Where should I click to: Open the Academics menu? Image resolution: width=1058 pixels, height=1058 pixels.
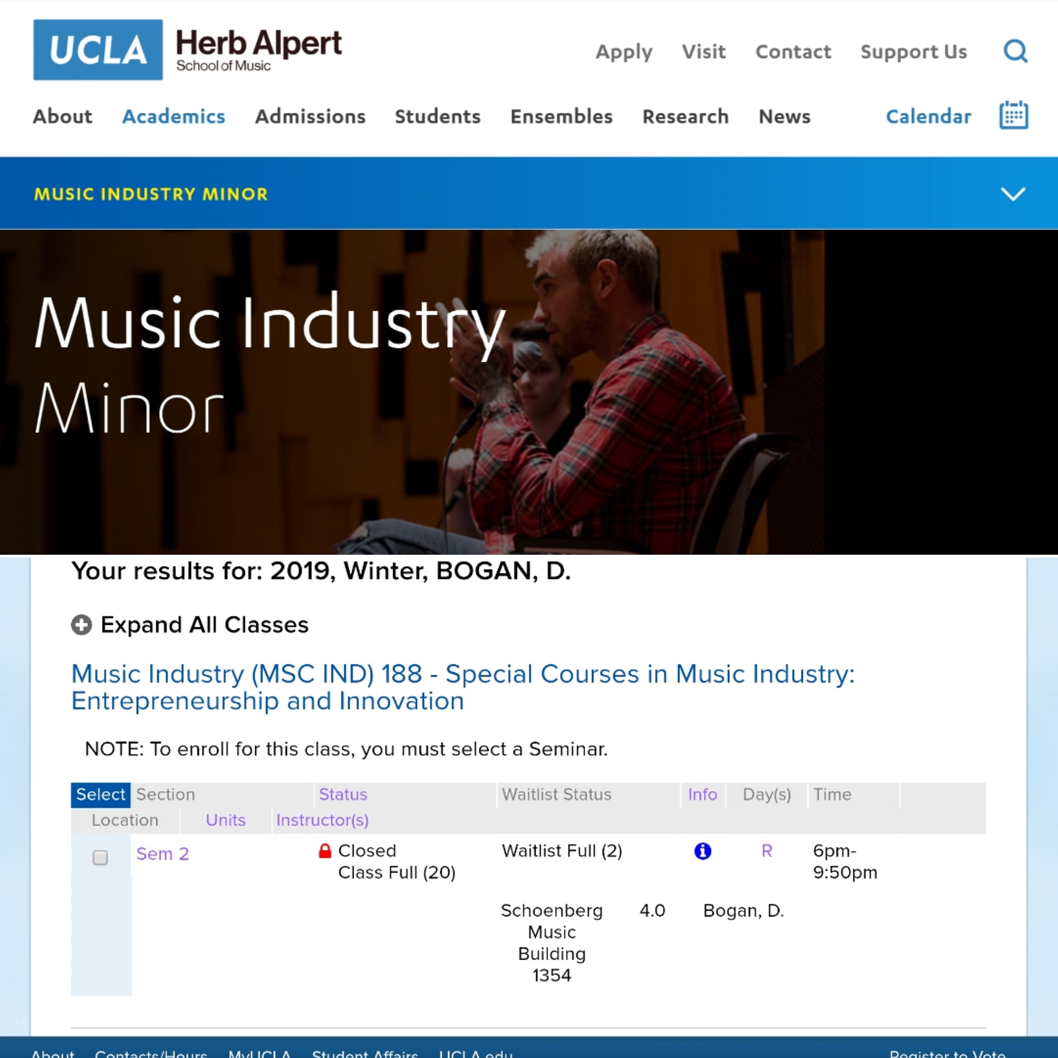coord(173,116)
